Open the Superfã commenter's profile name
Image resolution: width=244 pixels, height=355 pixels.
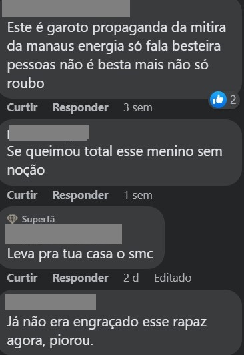[x=63, y=234]
